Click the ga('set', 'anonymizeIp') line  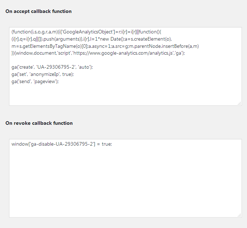click(45, 74)
